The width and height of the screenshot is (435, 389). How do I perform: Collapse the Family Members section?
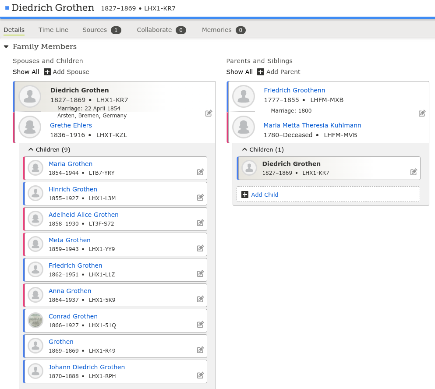(x=6, y=47)
